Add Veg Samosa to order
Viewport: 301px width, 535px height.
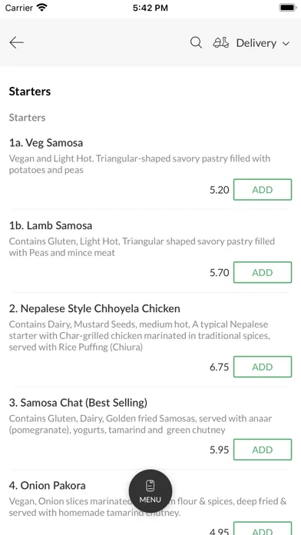(263, 189)
